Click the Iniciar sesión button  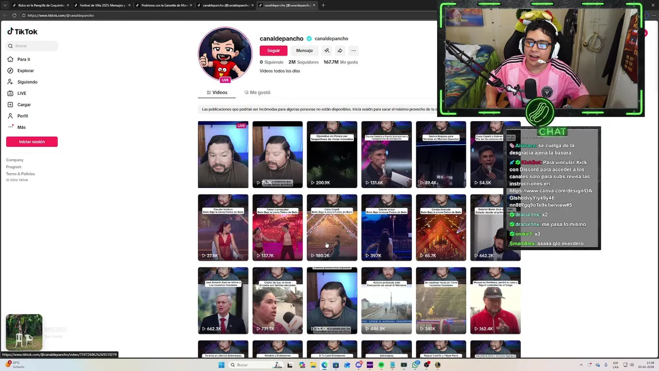32,142
